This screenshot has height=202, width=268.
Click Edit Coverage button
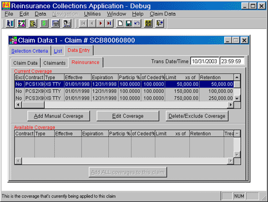pyautogui.click(x=128, y=116)
